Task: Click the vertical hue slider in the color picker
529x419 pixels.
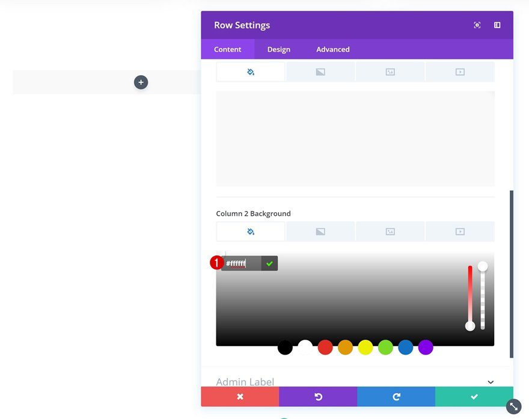Action: pos(471,295)
